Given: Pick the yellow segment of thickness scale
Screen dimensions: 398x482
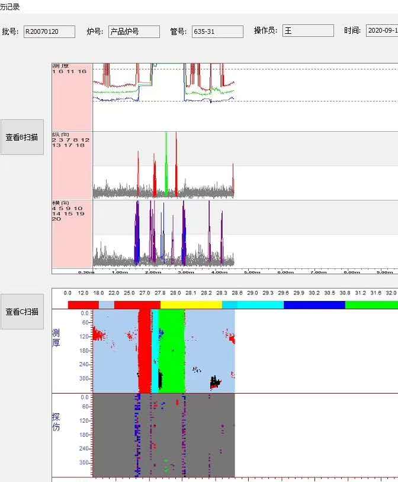Looking at the screenshot, I should click(191, 305).
